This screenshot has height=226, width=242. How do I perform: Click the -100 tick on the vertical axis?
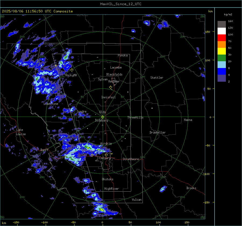coord(206,174)
